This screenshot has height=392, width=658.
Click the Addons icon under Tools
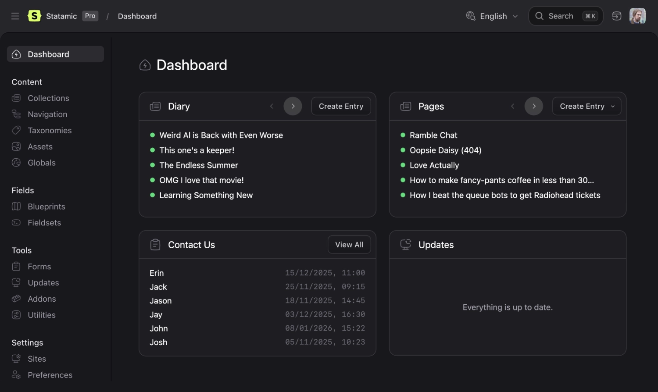click(x=16, y=299)
